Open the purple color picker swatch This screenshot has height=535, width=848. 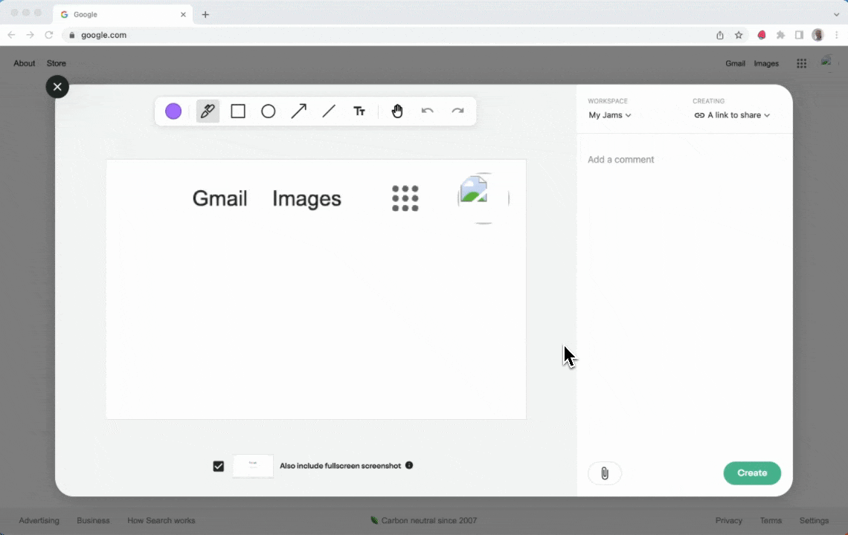(173, 111)
